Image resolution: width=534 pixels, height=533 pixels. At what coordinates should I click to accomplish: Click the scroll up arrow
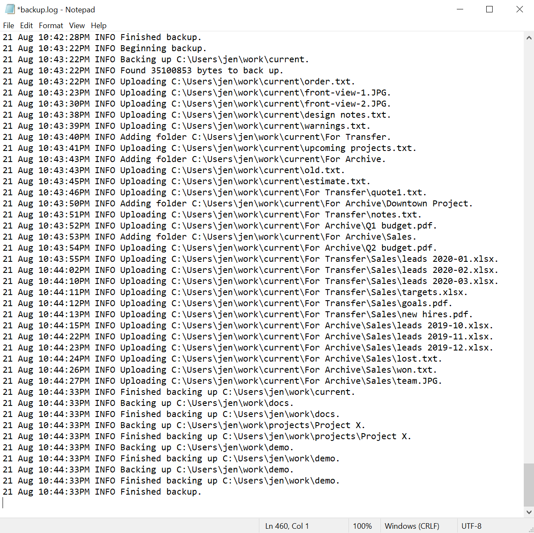click(529, 38)
